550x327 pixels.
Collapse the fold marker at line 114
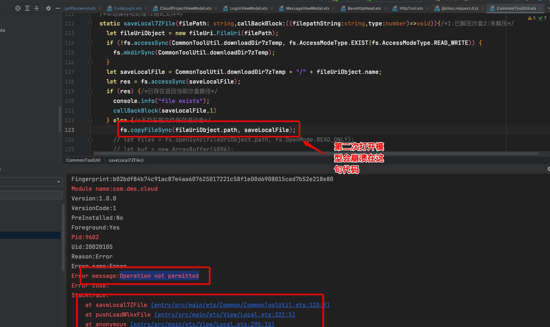click(x=90, y=43)
